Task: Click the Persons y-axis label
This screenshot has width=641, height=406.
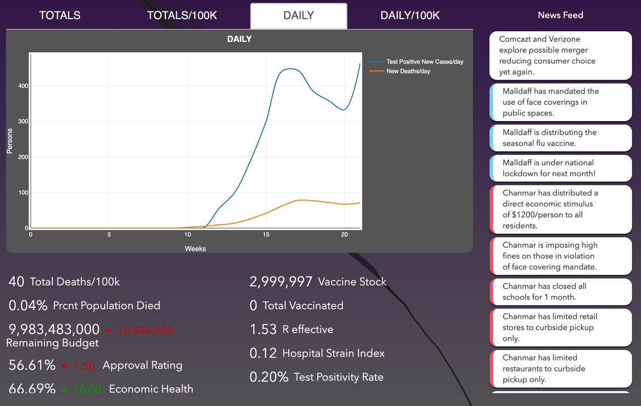Action: tap(10, 141)
